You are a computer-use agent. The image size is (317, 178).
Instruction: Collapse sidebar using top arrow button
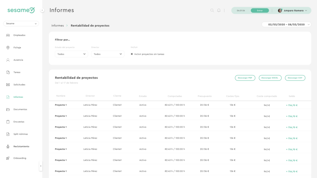(x=42, y=10)
